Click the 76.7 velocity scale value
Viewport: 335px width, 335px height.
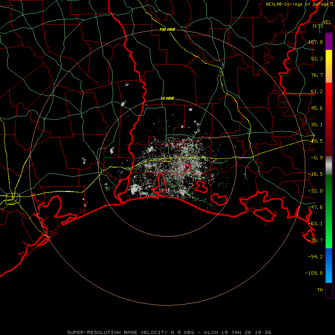point(317,75)
